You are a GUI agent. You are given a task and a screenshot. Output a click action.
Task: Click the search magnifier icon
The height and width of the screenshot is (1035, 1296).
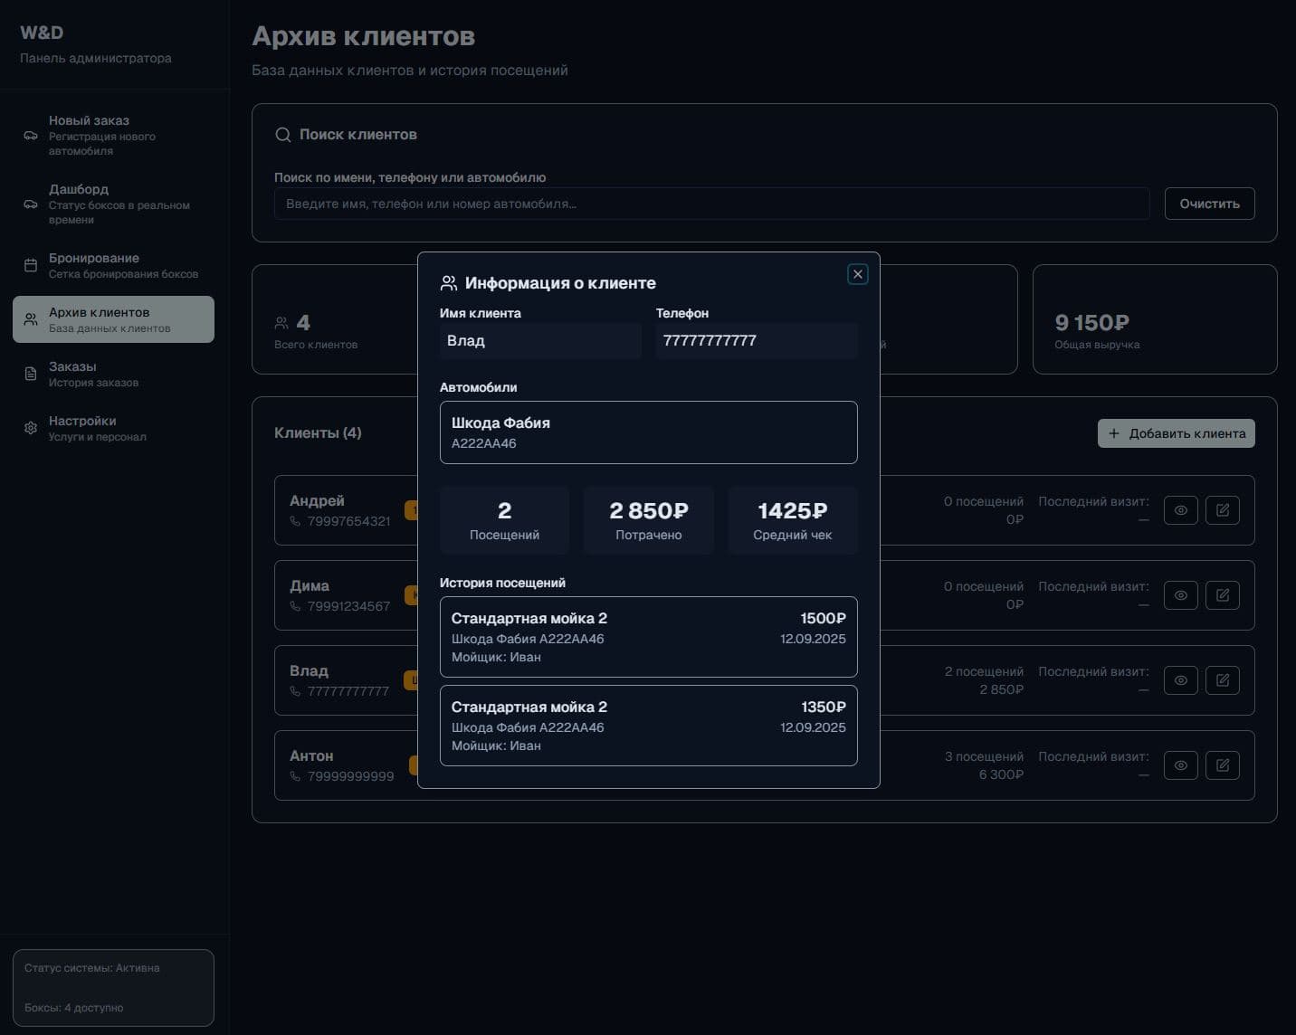click(282, 135)
